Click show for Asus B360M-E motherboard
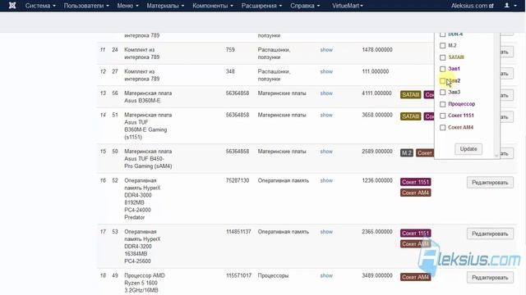The image size is (526, 295). 326,93
